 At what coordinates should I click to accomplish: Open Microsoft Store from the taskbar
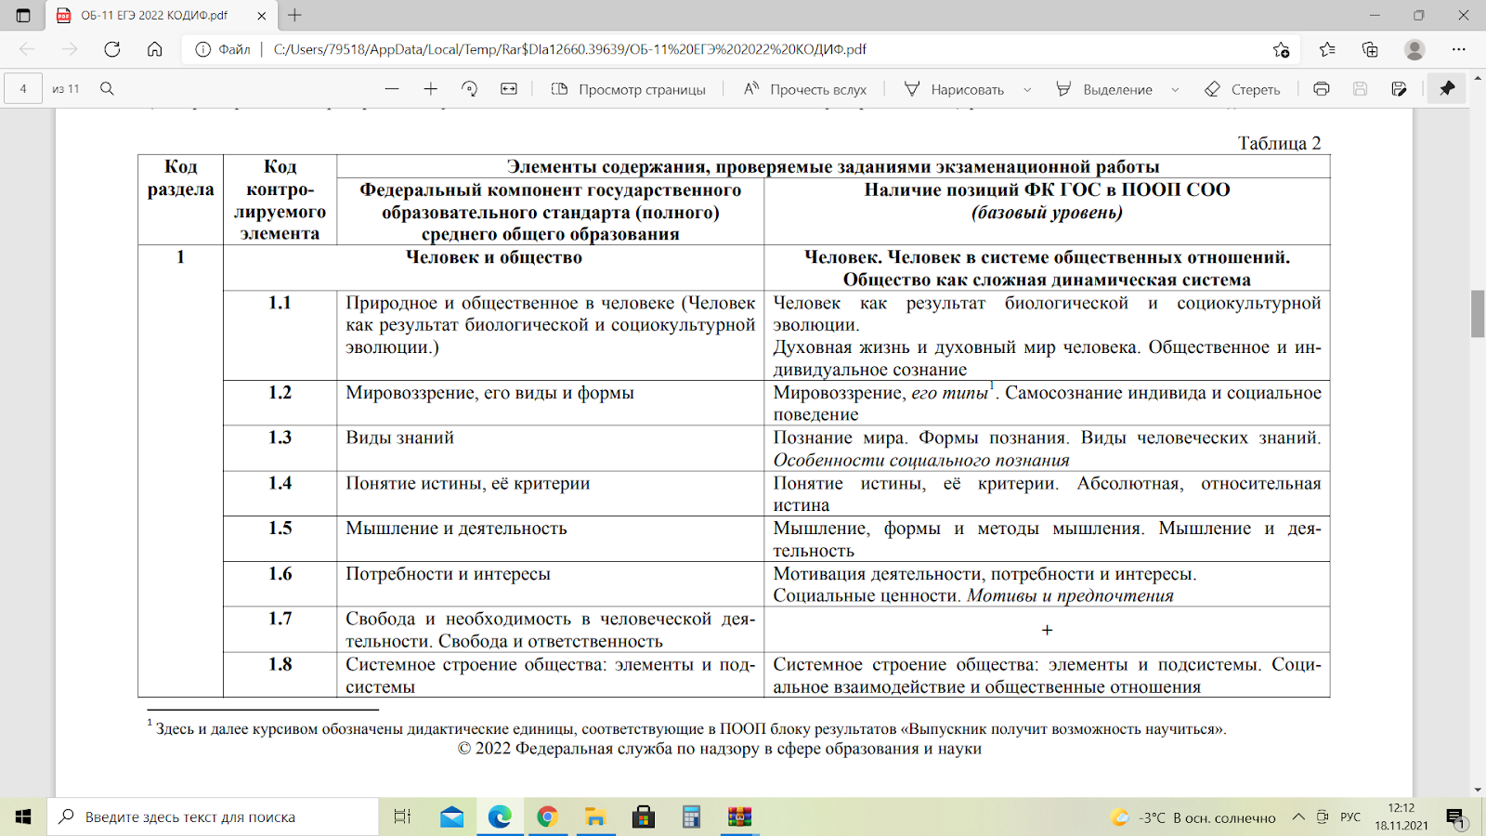[643, 816]
